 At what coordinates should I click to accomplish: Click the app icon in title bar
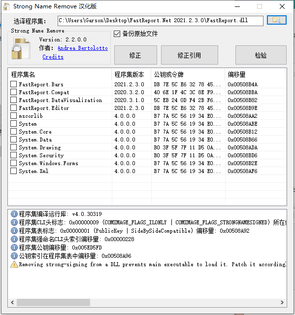(x=6, y=6)
